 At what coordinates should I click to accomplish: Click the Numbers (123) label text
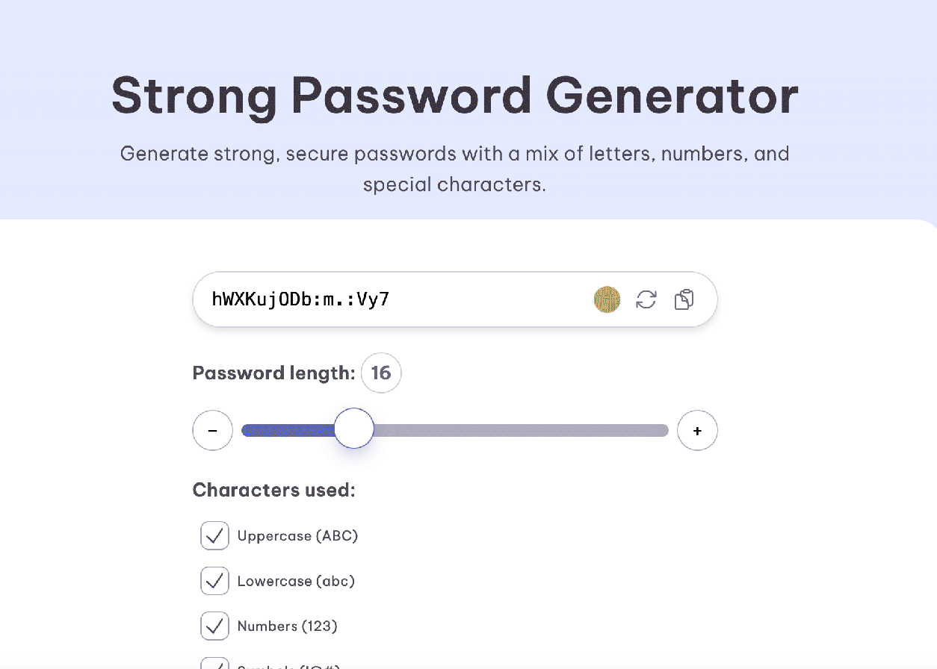287,626
